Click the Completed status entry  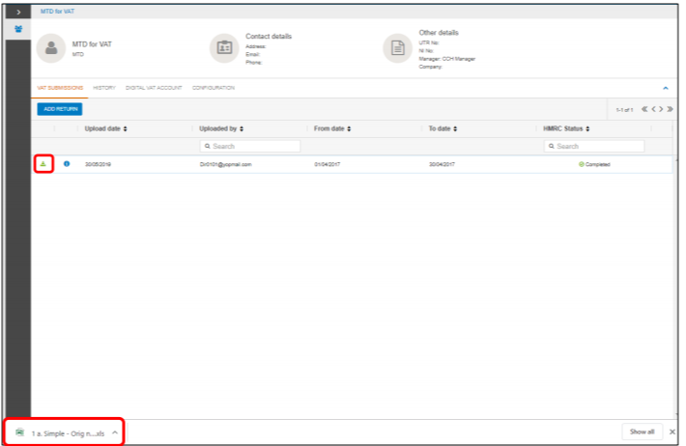594,164
